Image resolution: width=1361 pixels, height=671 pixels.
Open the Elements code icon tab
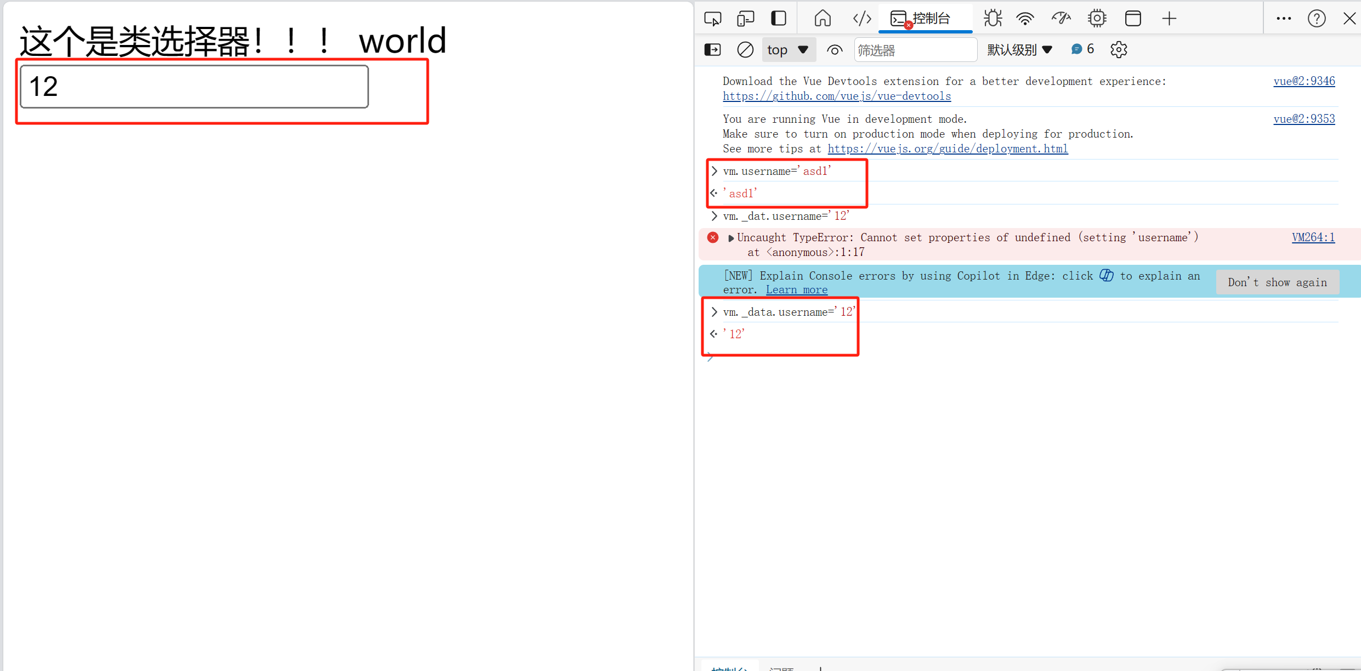[x=862, y=19]
